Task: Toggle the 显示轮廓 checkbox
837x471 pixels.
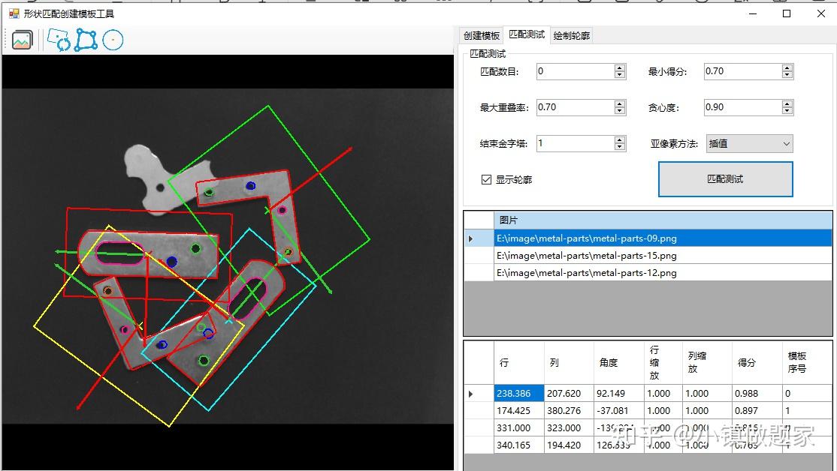Action: pos(485,179)
